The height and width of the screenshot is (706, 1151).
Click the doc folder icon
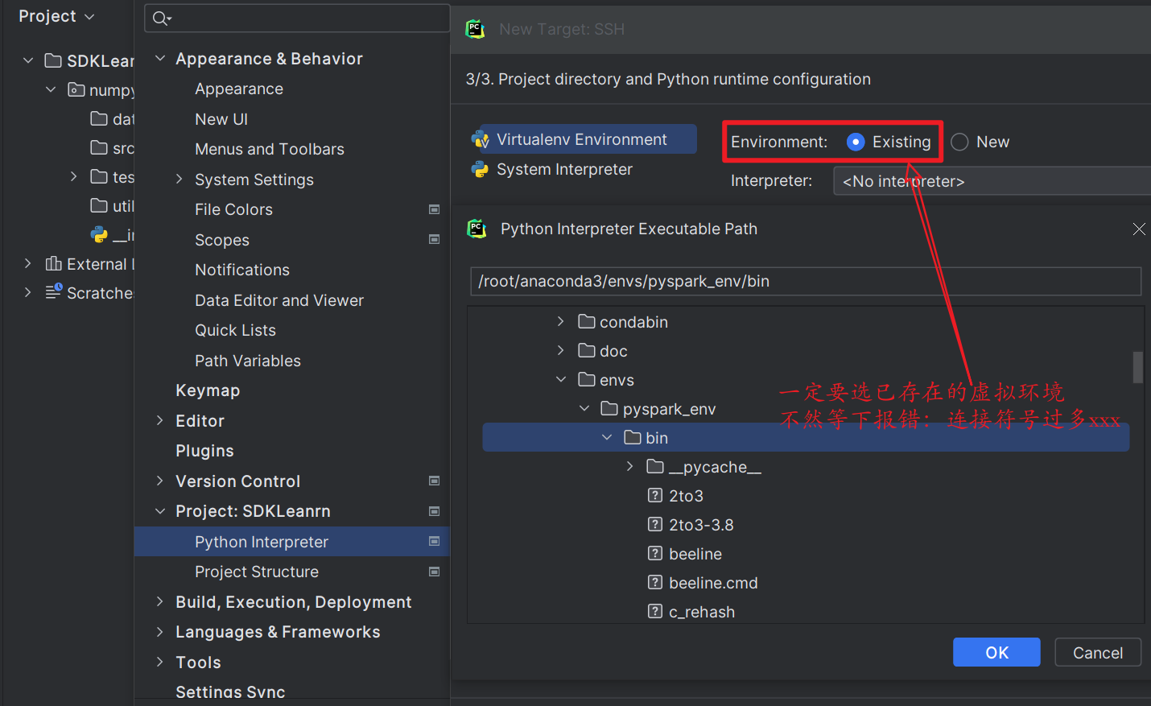pyautogui.click(x=587, y=351)
